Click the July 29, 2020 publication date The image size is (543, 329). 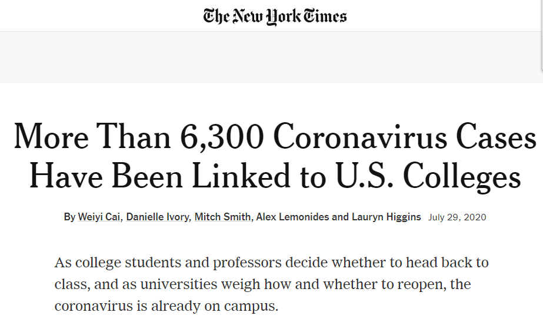tap(457, 217)
